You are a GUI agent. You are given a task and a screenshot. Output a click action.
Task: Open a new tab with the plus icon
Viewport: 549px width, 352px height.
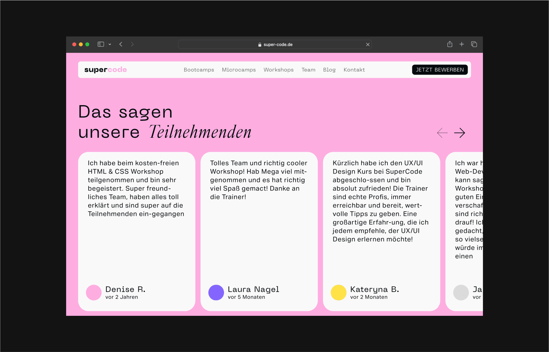[462, 44]
